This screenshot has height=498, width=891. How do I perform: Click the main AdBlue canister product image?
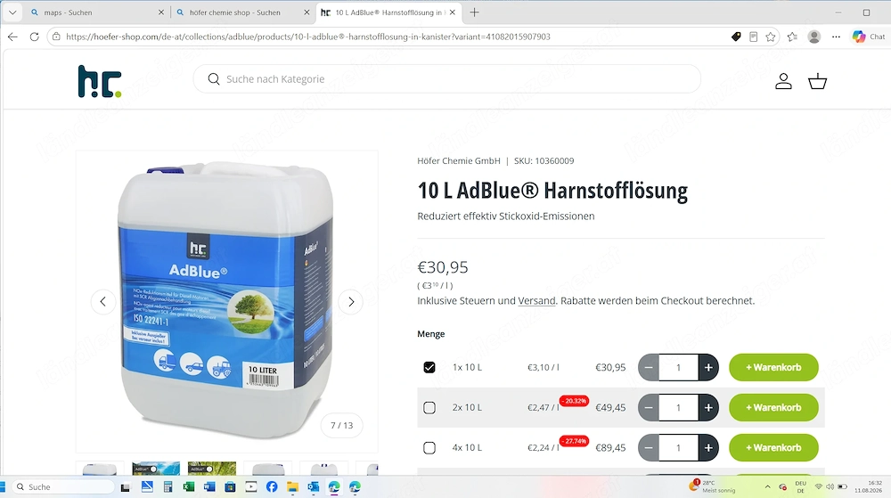[226, 301]
